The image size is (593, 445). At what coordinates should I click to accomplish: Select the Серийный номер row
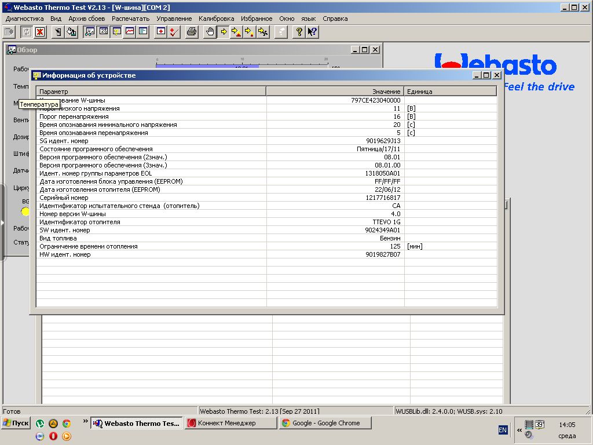[266, 198]
